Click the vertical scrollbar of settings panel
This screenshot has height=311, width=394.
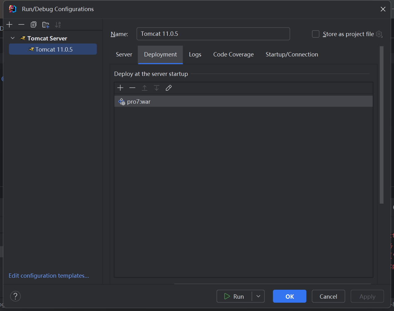coord(382,125)
